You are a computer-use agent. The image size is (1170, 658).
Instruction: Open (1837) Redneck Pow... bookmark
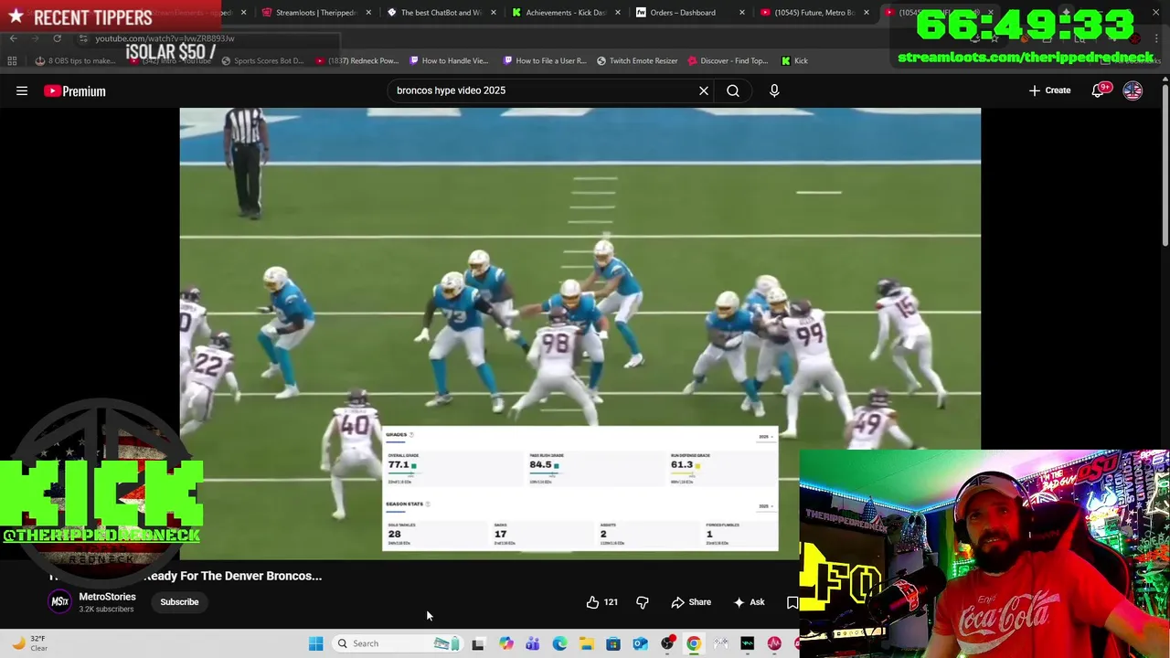pyautogui.click(x=357, y=61)
